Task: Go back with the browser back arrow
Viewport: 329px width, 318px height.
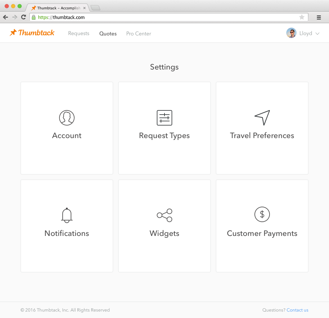Action: pyautogui.click(x=6, y=17)
